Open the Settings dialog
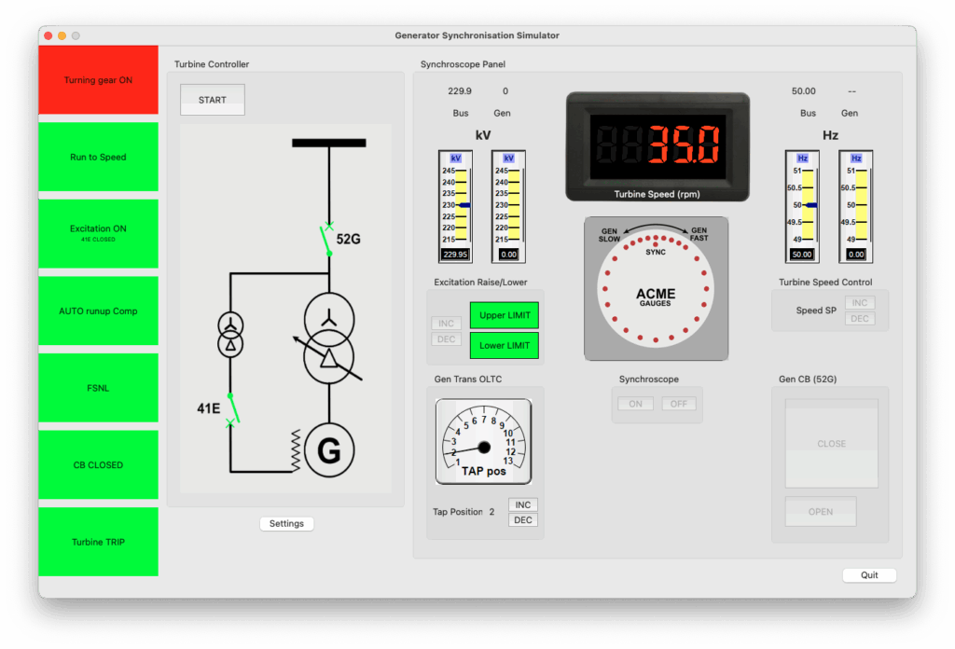 coord(286,524)
